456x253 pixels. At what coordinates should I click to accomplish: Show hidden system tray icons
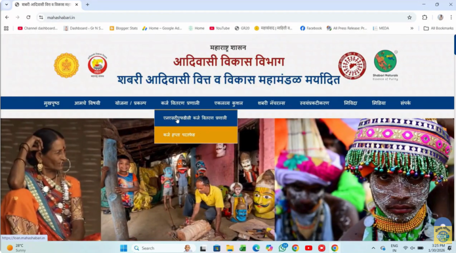point(373,248)
